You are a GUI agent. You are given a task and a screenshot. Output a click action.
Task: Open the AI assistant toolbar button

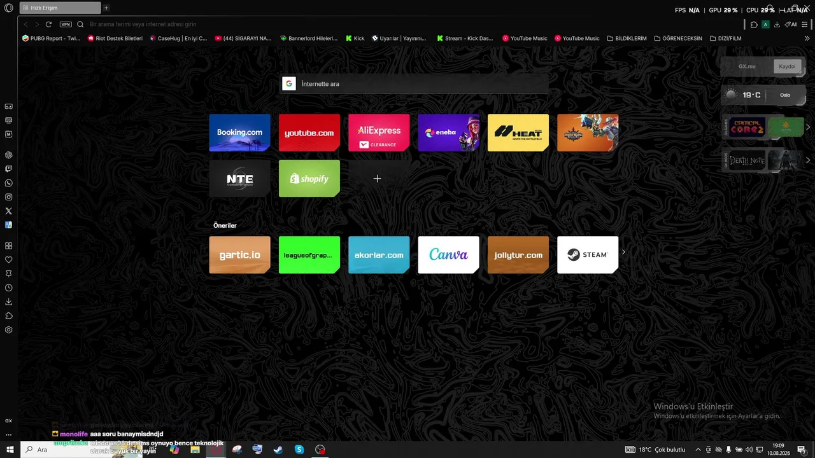(790, 24)
